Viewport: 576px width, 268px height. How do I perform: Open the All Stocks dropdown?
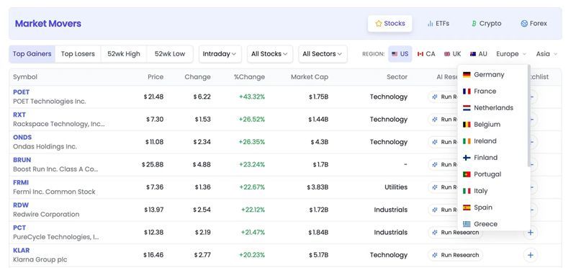269,54
